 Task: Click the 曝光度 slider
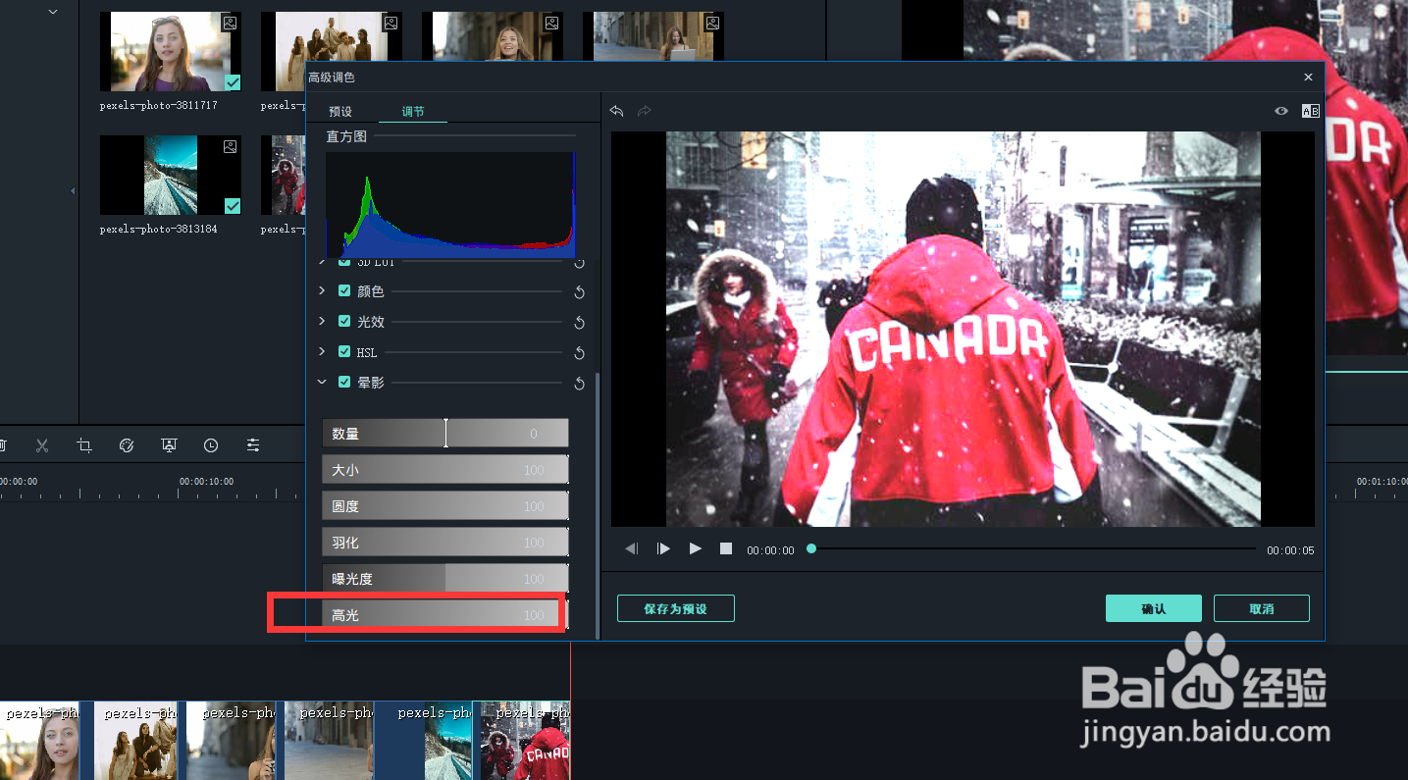(445, 578)
